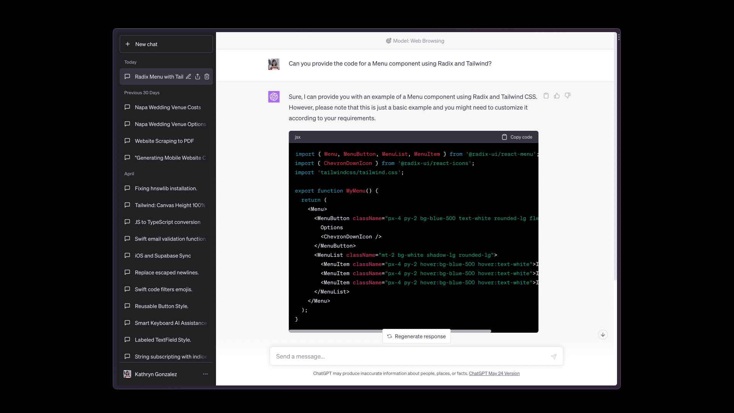
Task: Select the JS to TypeScript conversion chat
Action: (167, 222)
